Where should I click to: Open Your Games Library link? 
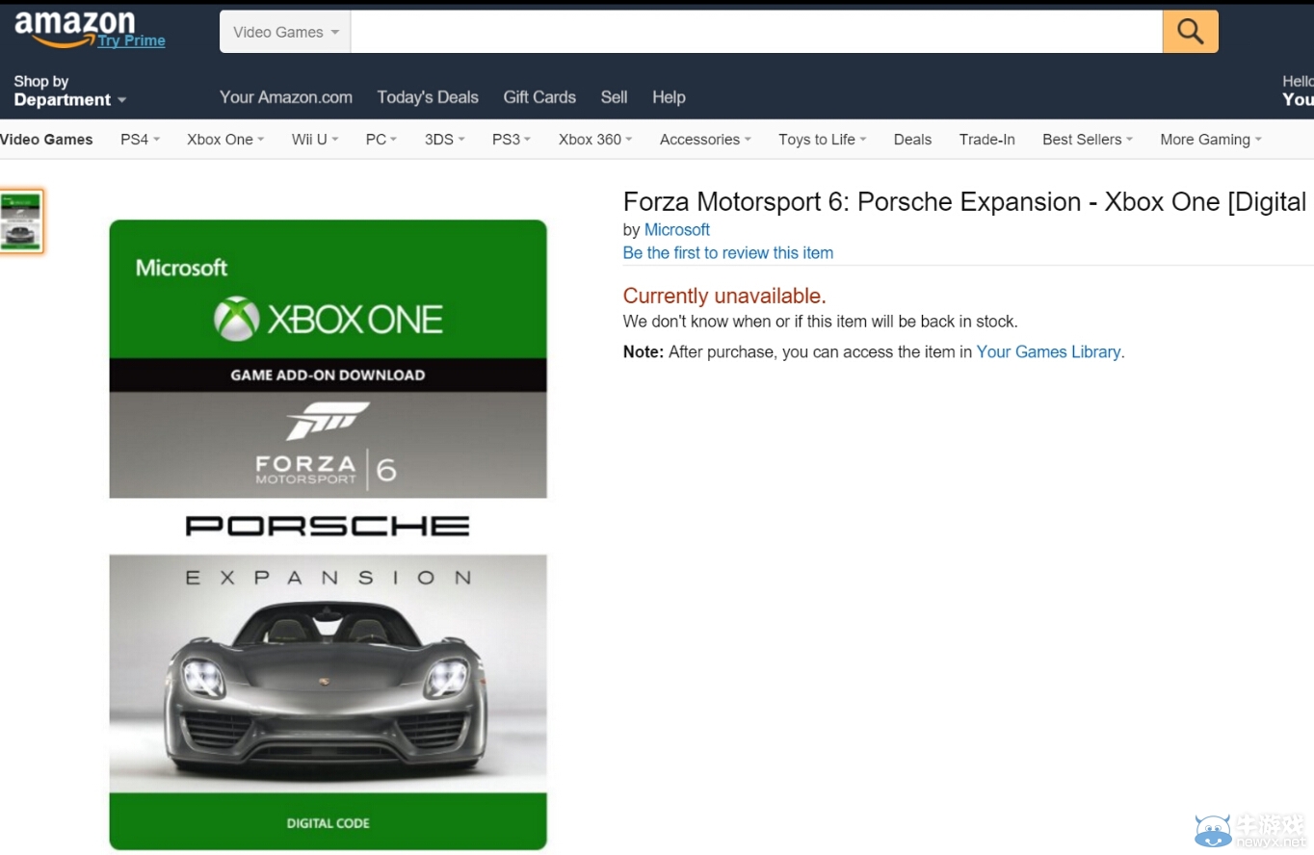click(x=1048, y=351)
